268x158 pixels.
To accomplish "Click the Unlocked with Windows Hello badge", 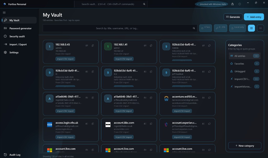I will [211, 4].
